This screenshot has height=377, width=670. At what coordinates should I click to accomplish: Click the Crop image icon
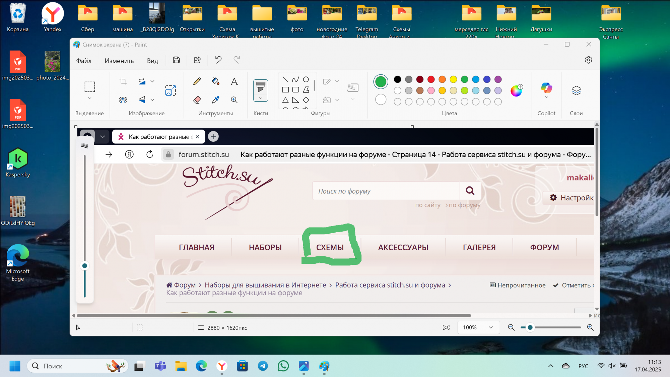point(123,81)
